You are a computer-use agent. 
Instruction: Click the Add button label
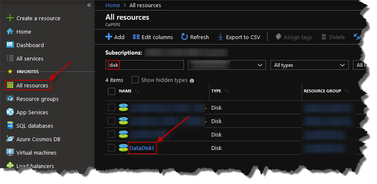pyautogui.click(x=119, y=37)
